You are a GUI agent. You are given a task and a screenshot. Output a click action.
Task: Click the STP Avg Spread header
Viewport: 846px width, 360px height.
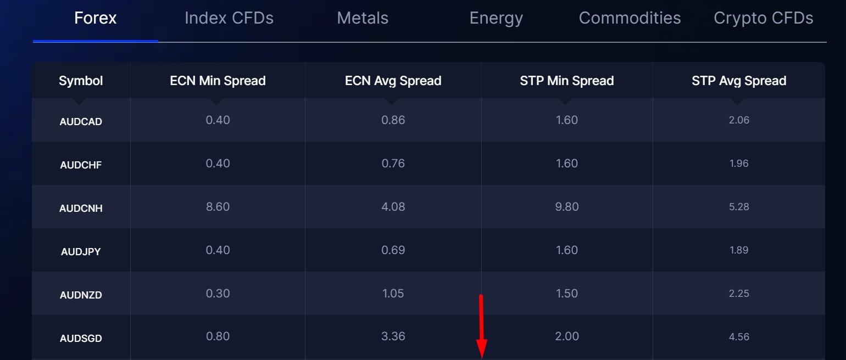click(x=739, y=81)
